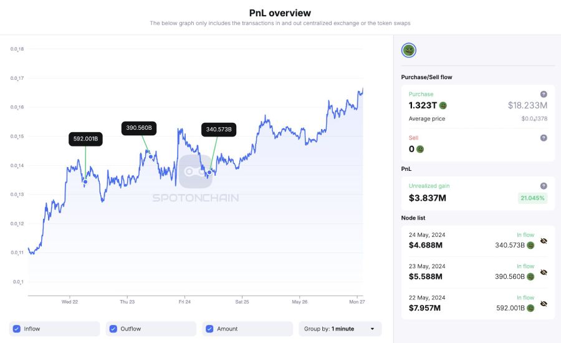Click the PEPE icon next to 592.001B
The width and height of the screenshot is (561, 343).
(530, 308)
